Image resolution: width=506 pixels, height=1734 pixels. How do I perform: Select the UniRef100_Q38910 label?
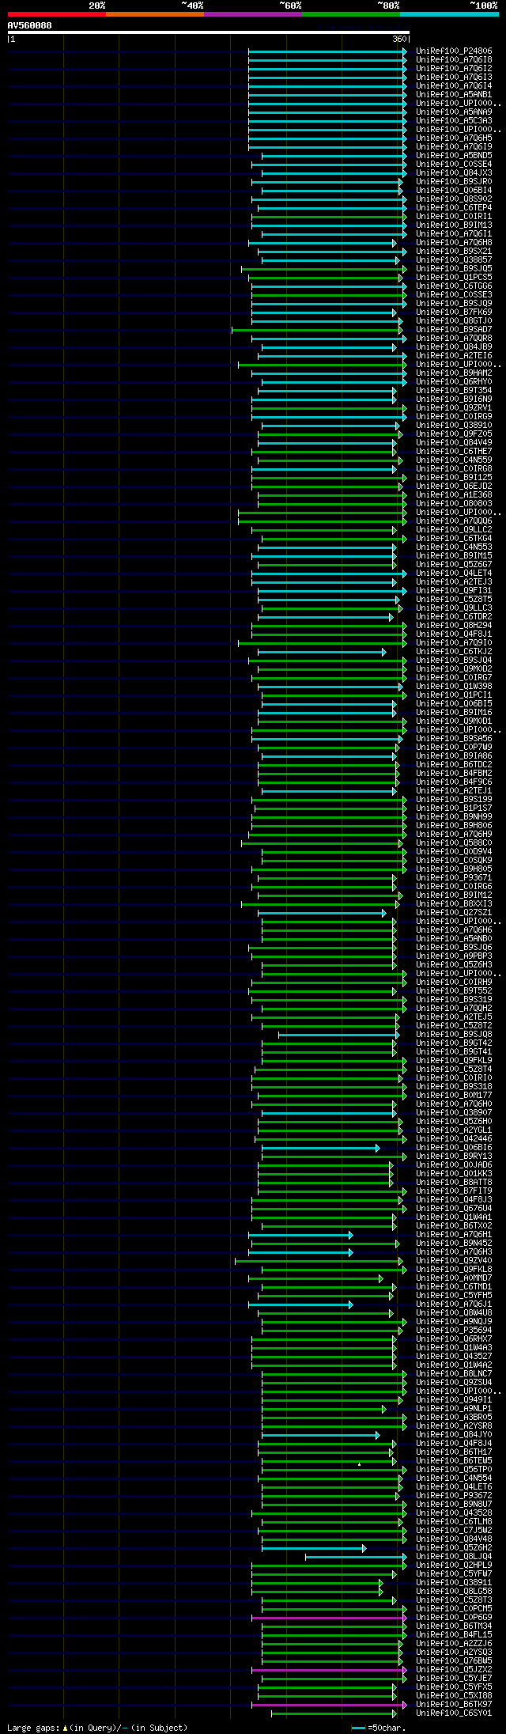coord(454,426)
